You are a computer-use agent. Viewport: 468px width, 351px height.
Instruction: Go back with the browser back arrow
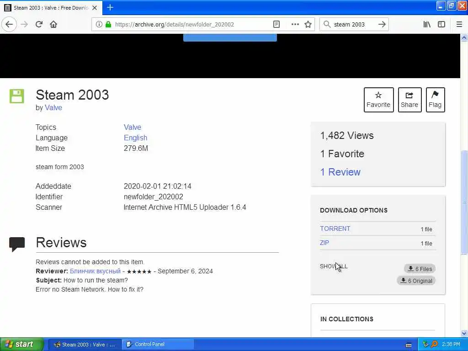click(9, 24)
